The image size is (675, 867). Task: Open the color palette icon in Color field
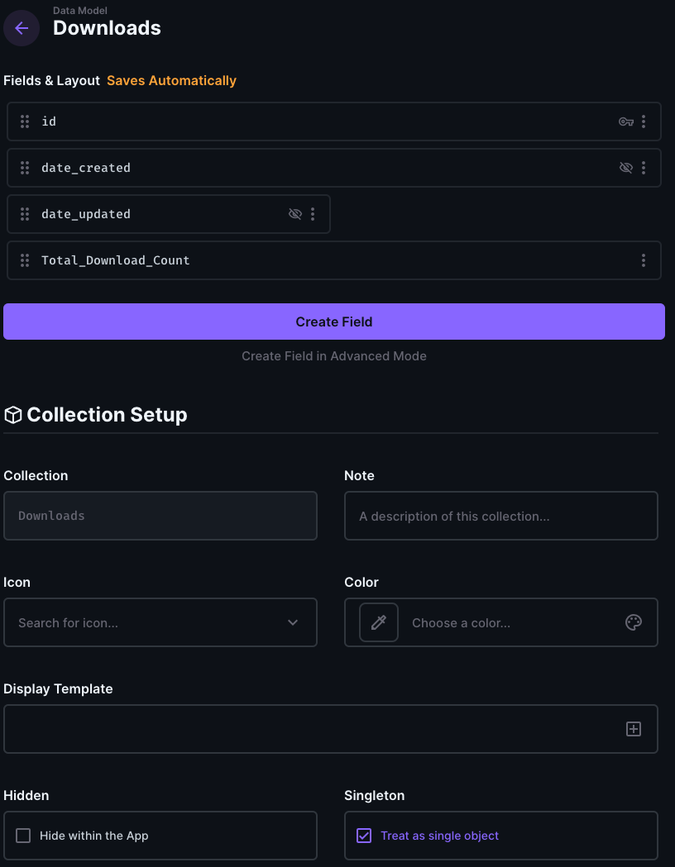634,622
